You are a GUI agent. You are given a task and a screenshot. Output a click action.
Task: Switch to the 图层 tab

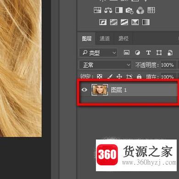87,39
